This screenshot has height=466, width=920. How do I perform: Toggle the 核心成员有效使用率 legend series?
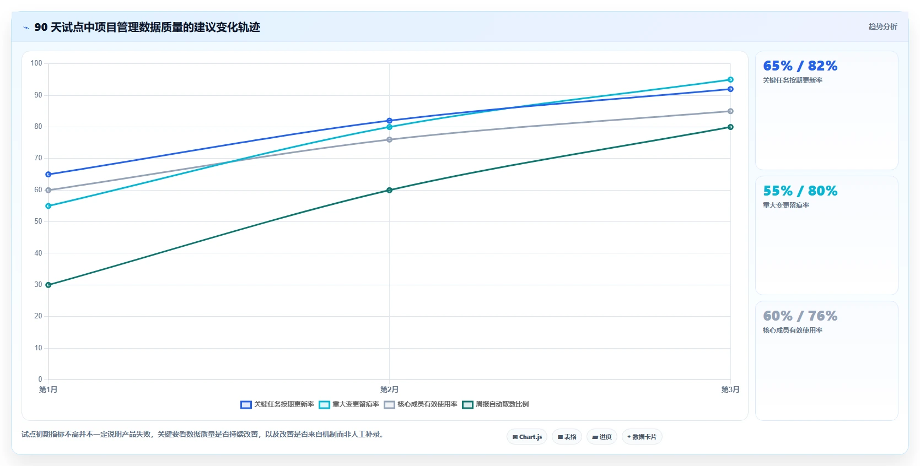point(420,404)
